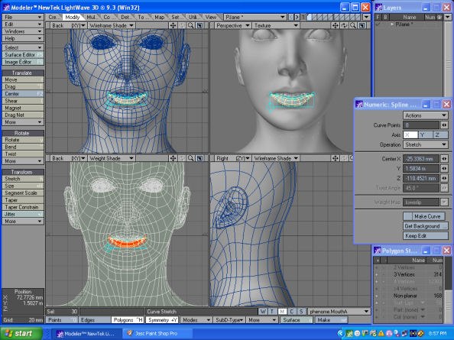Toggle Symmetry +Y mode
Image resolution: width=454 pixels, height=340 pixels.
[162, 320]
